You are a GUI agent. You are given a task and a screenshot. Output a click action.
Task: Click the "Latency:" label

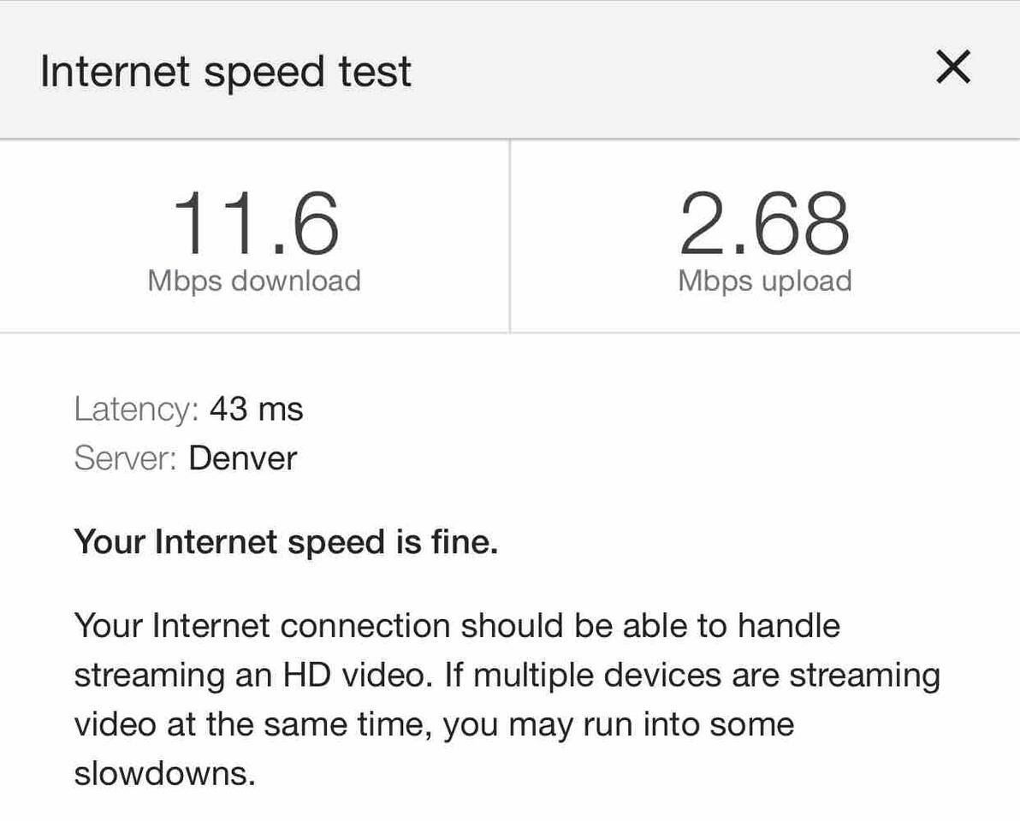[x=136, y=409]
